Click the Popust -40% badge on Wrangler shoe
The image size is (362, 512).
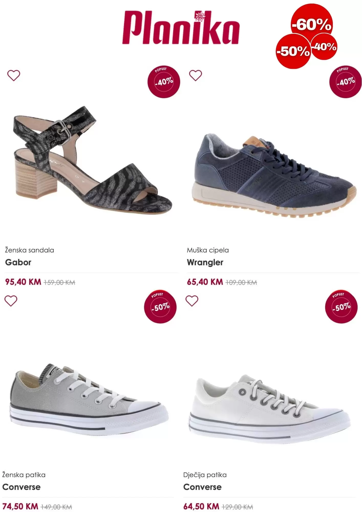click(x=346, y=82)
